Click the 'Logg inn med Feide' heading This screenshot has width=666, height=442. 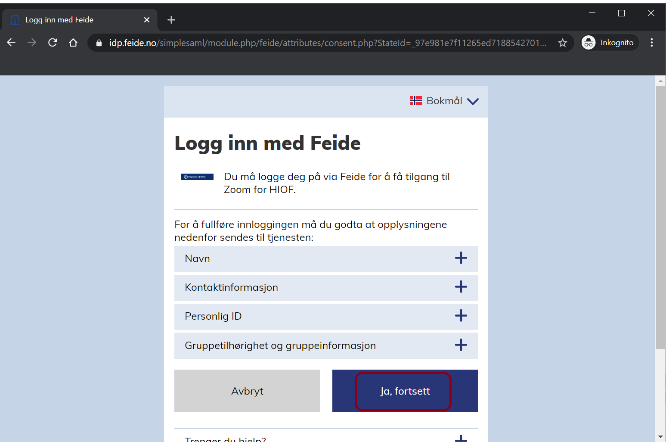(268, 143)
